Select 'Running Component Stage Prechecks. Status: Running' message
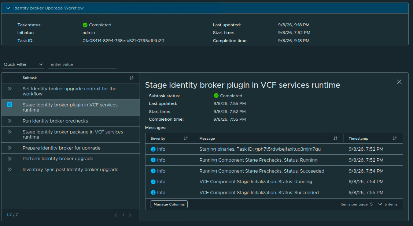 pos(258,160)
